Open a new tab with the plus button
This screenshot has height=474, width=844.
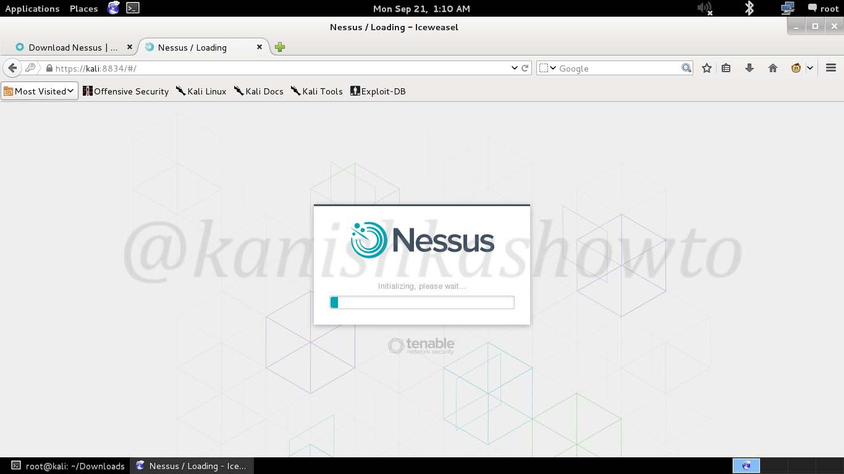[x=280, y=47]
